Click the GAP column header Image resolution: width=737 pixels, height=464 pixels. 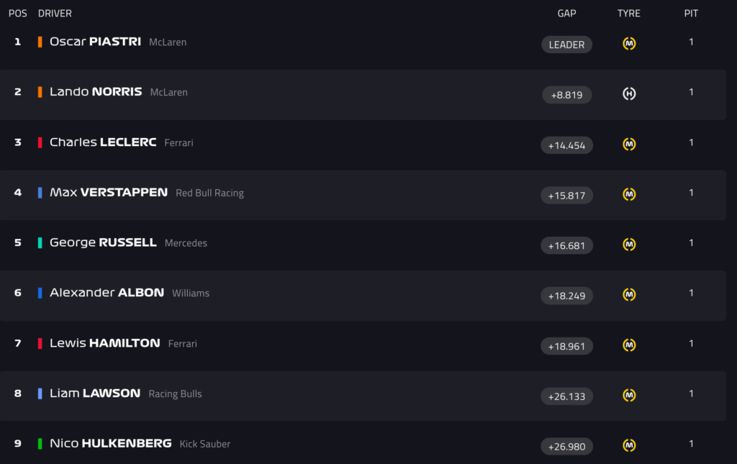tap(566, 14)
